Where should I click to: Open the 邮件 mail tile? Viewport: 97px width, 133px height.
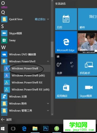[87, 19]
